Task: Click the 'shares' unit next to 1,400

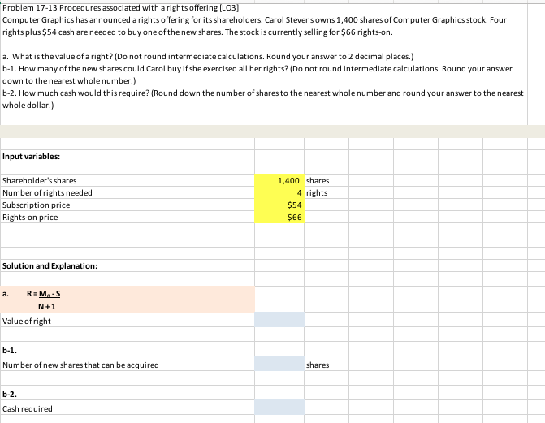Action: tap(318, 181)
